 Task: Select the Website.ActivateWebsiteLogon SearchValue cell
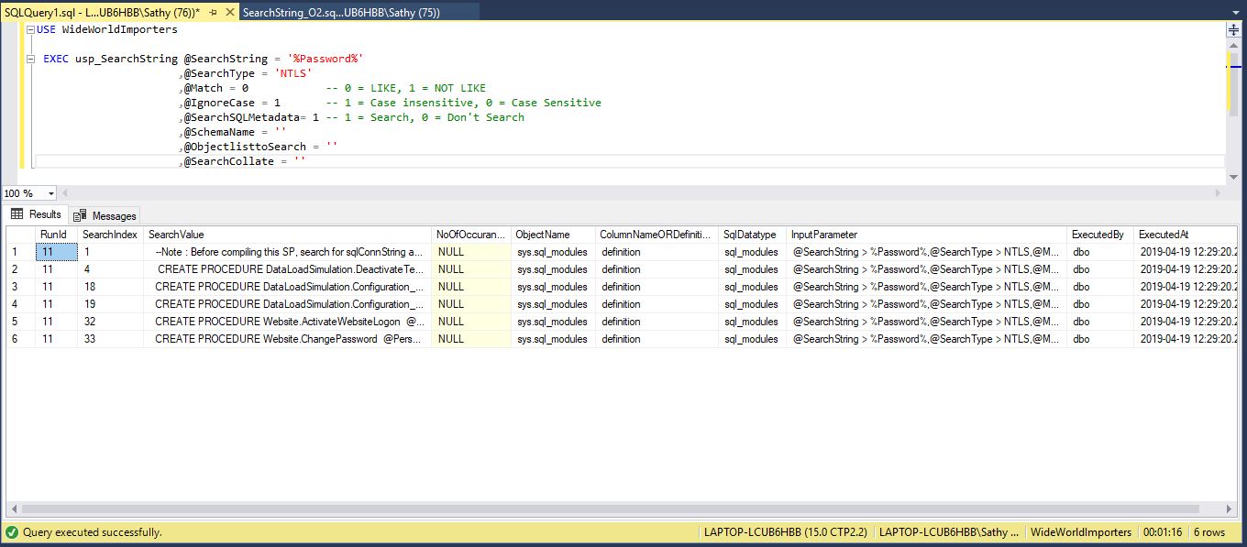287,322
